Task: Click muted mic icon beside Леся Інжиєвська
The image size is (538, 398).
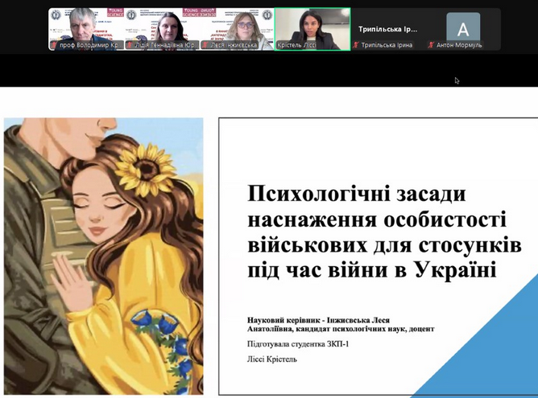Action: coord(205,45)
